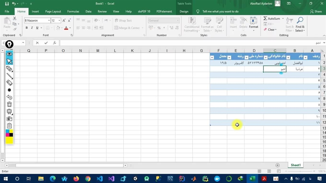Viewport: 326px width, 183px height.
Task: Open the font size dropdown
Action: pos(59,21)
